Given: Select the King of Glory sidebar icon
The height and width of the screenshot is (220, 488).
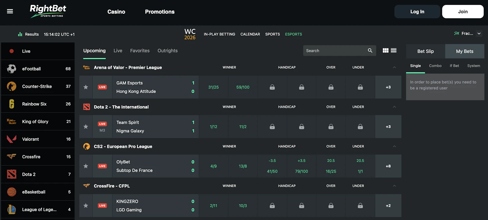Looking at the screenshot, I should 12,121.
